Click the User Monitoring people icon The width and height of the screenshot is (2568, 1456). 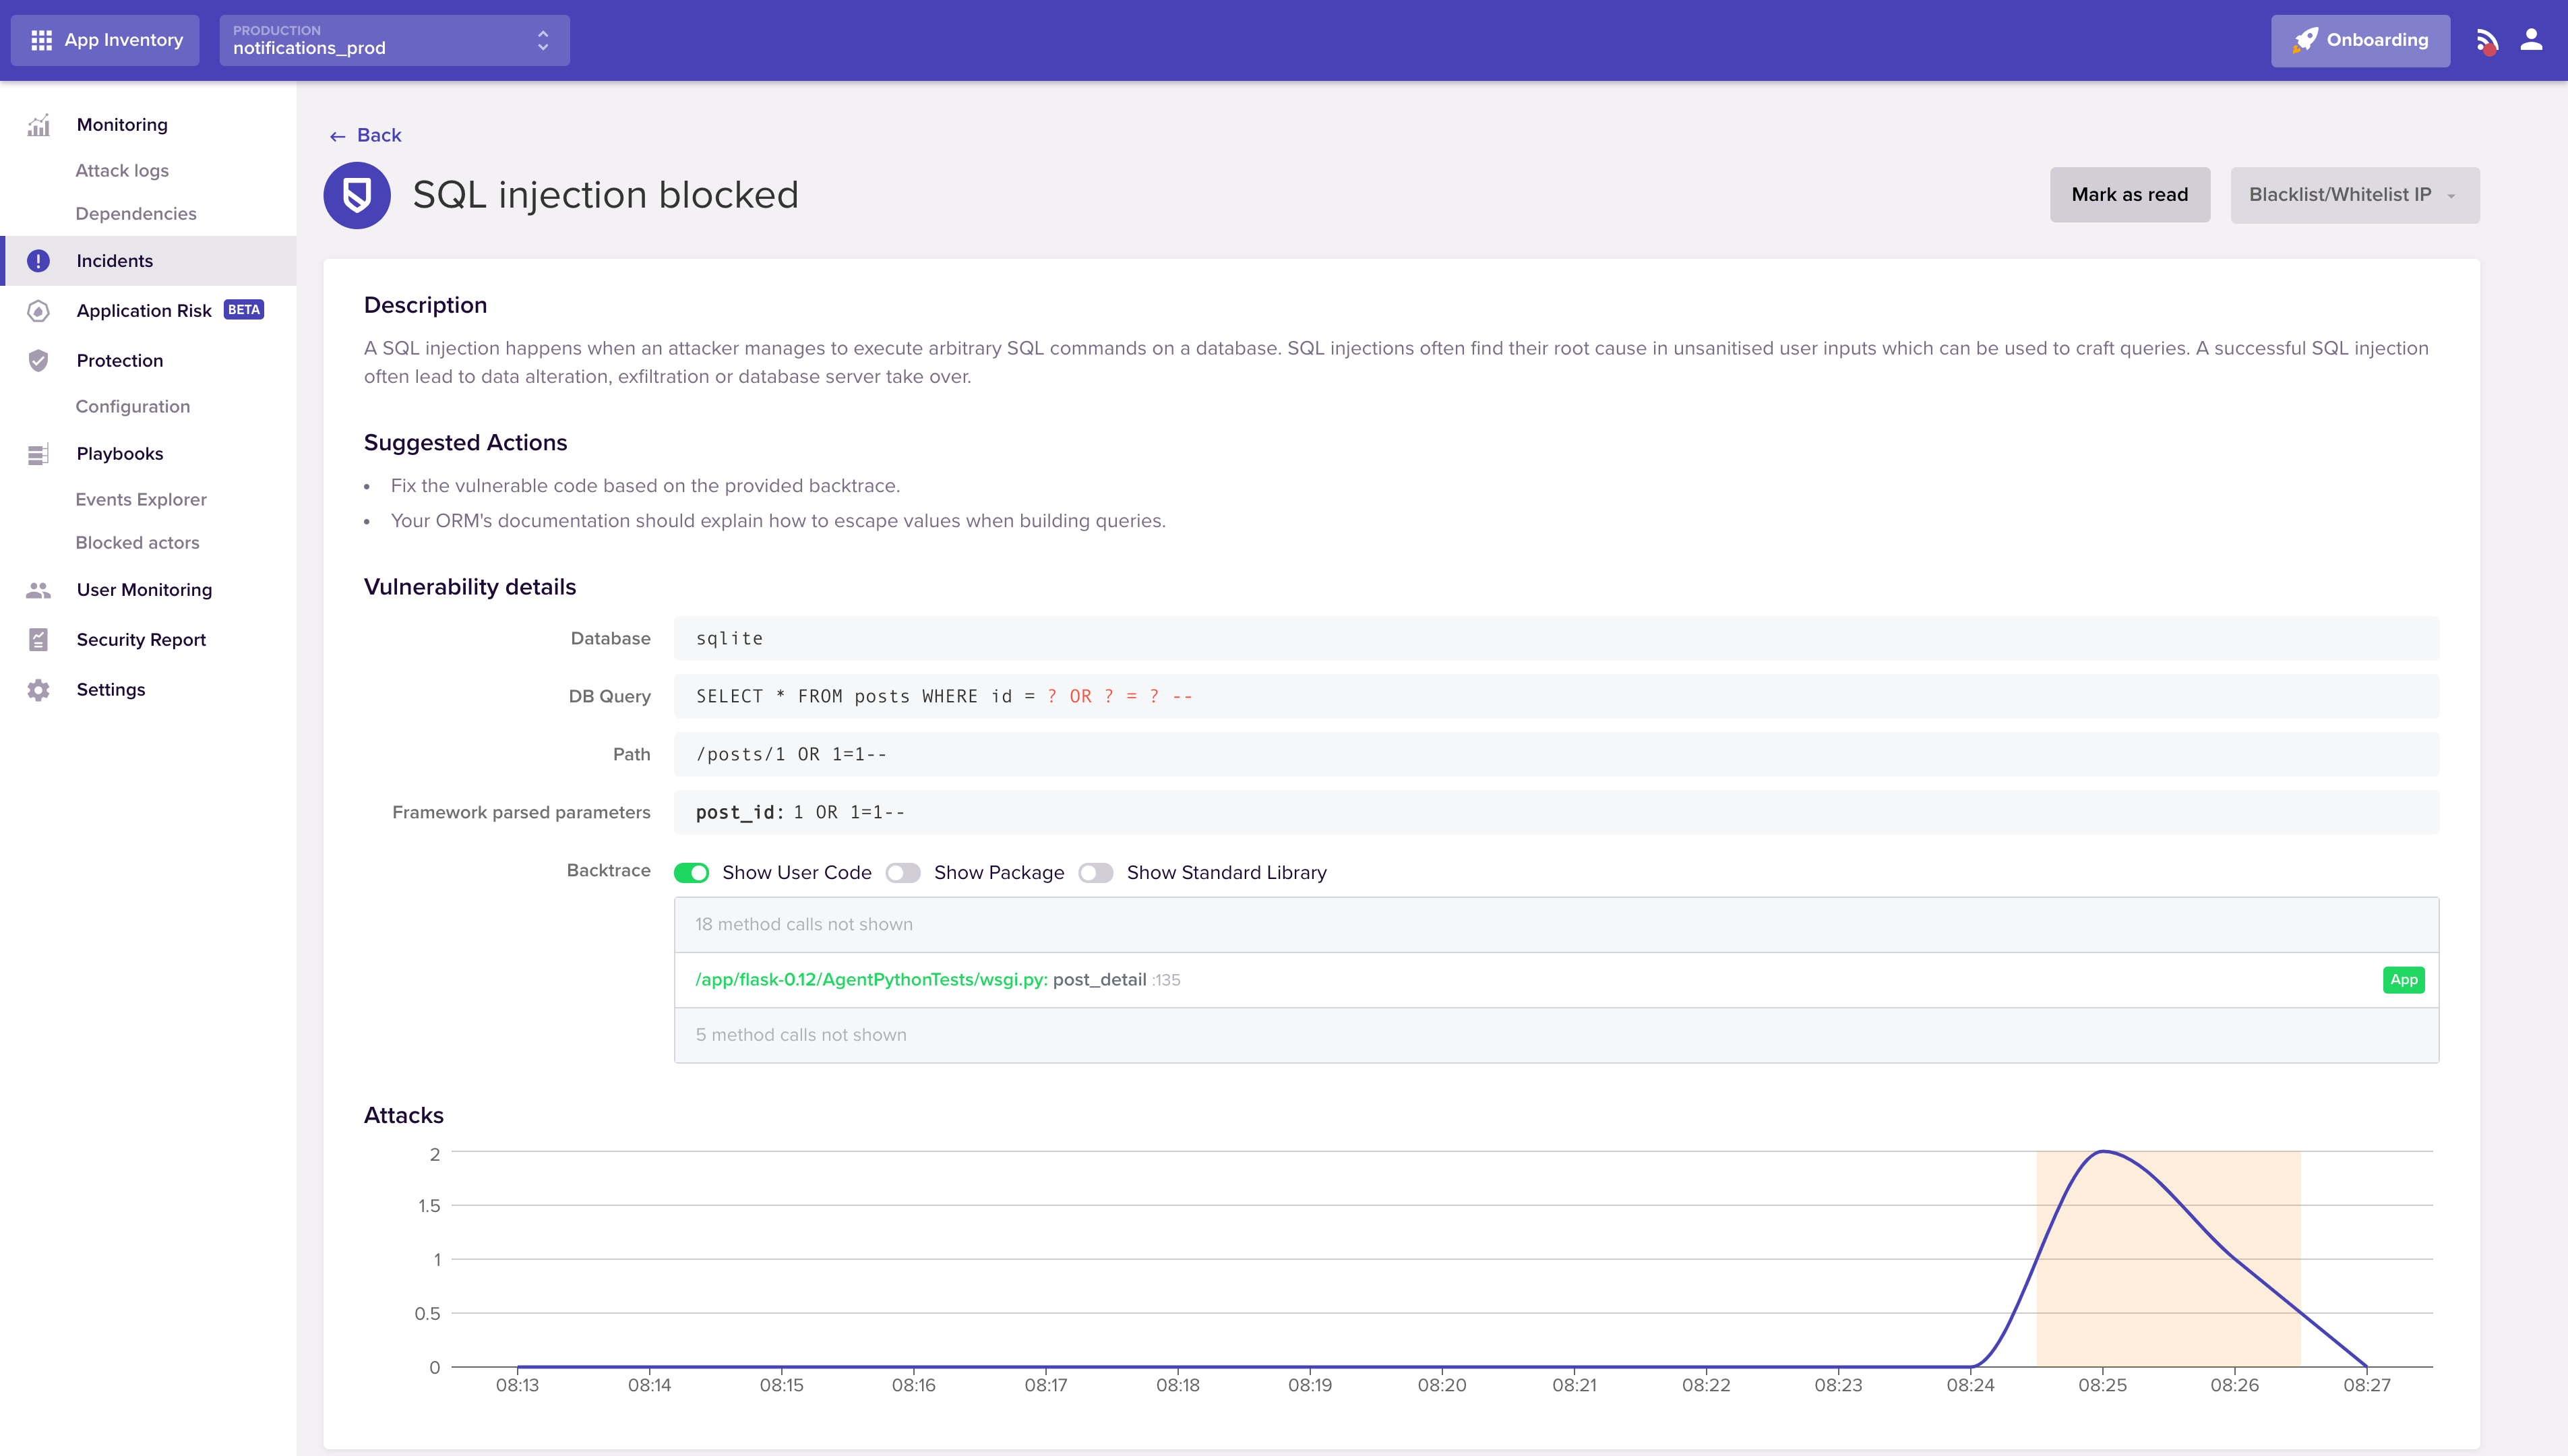pyautogui.click(x=38, y=590)
